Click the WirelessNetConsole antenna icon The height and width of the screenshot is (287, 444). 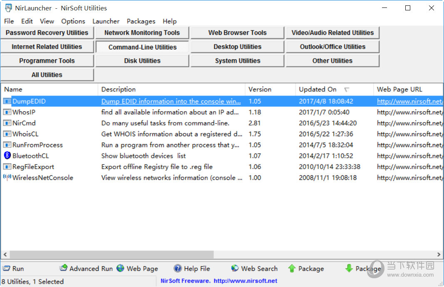point(7,178)
